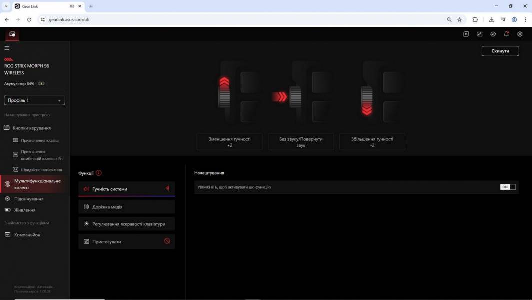Toggle the ON switch for this function
Viewport: 532px width, 300px height.
tap(508, 187)
